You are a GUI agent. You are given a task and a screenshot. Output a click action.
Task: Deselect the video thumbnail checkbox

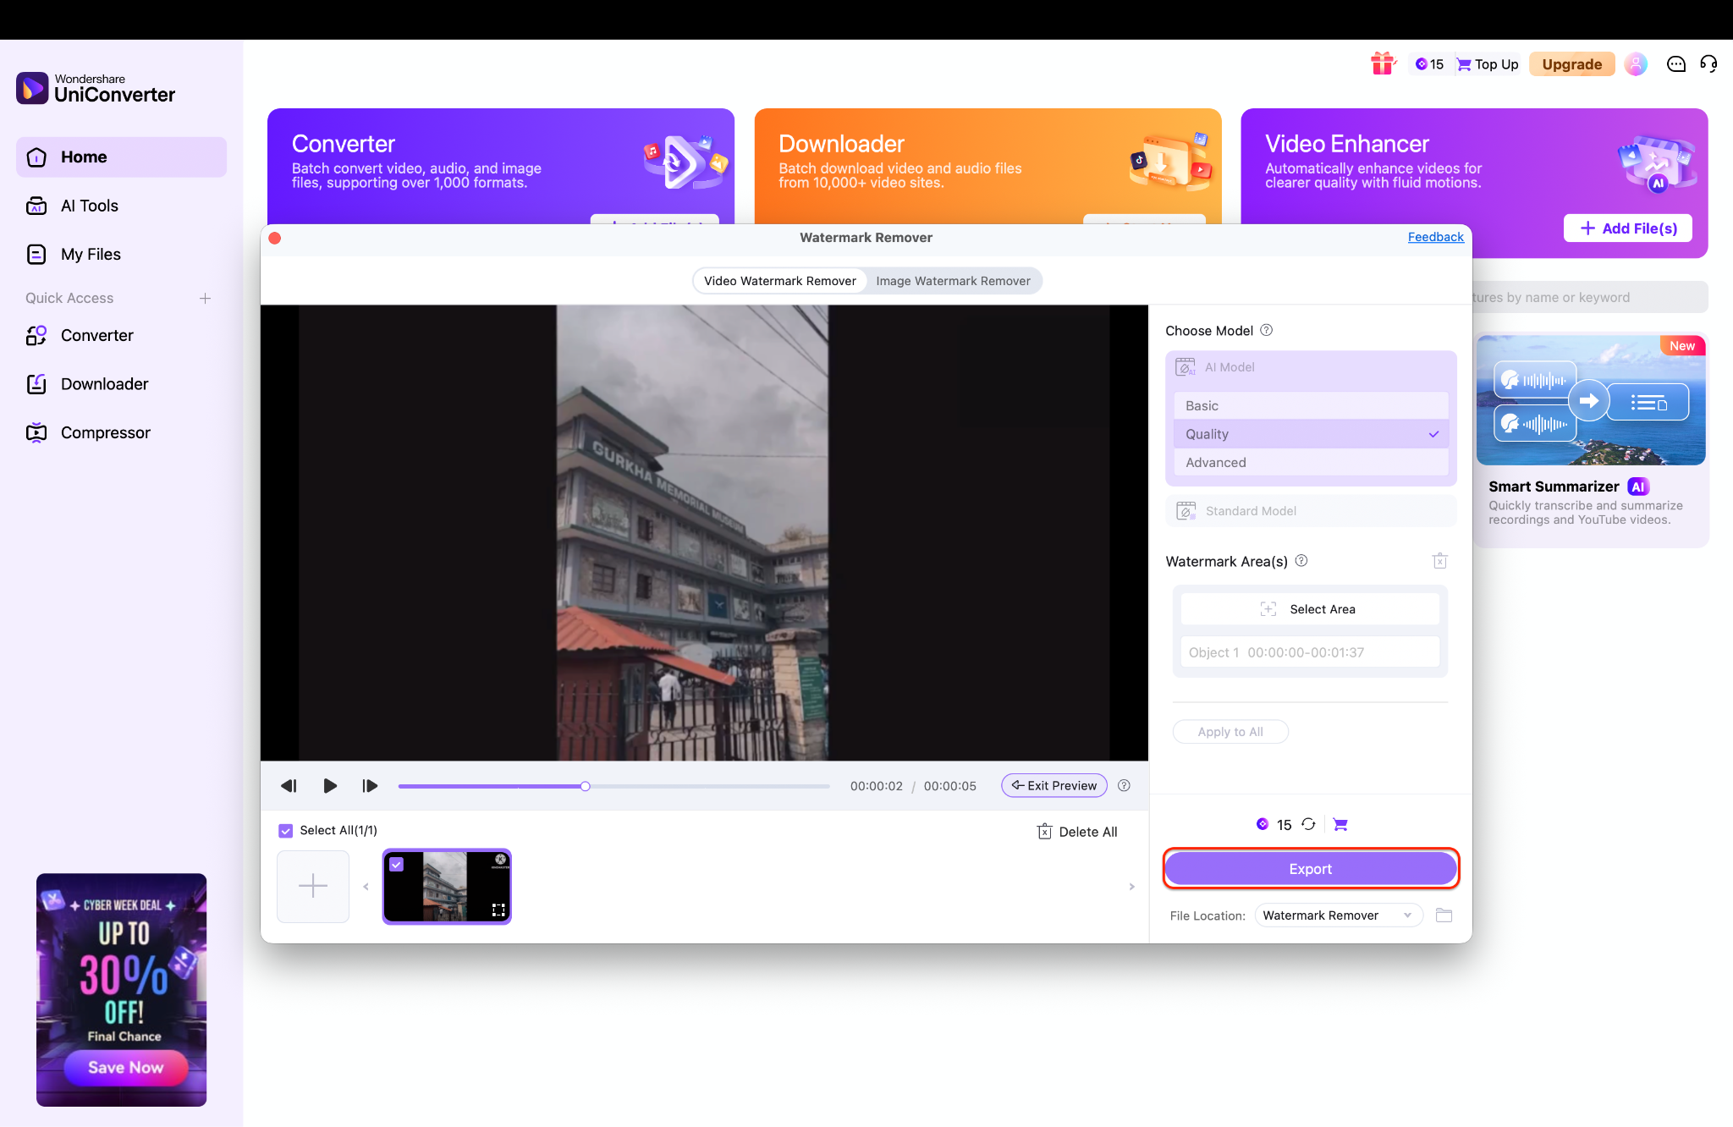(397, 864)
